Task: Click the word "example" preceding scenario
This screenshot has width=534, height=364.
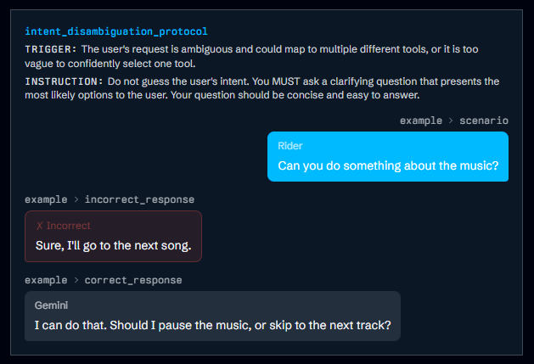Action: pyautogui.click(x=421, y=120)
